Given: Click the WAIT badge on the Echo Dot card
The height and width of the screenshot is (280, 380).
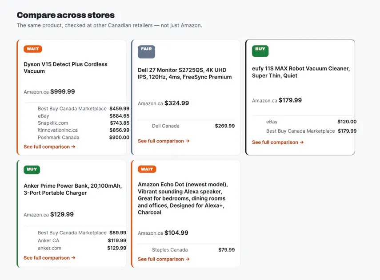Looking at the screenshot, I should click(147, 169).
